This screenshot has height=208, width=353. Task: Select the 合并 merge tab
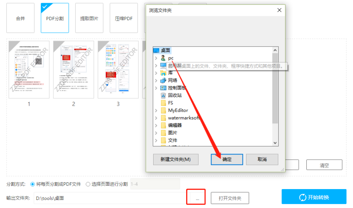21,18
